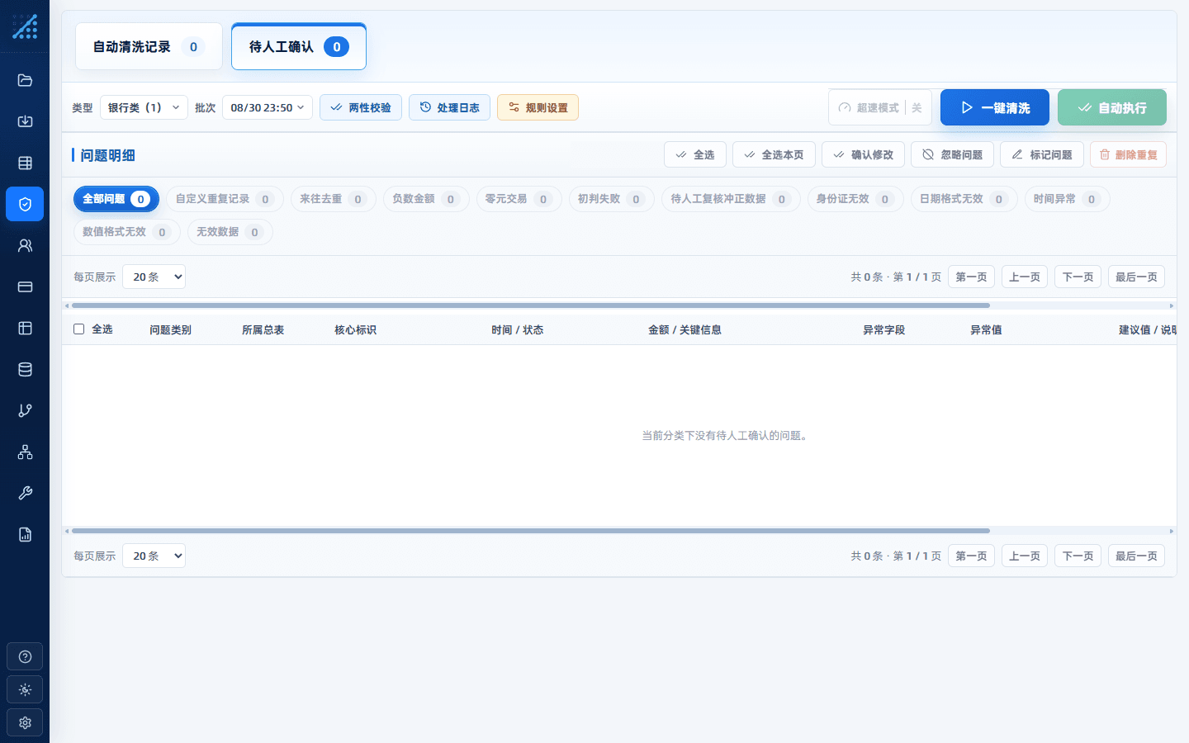
Task: Click the card icon in sidebar
Action: [25, 286]
